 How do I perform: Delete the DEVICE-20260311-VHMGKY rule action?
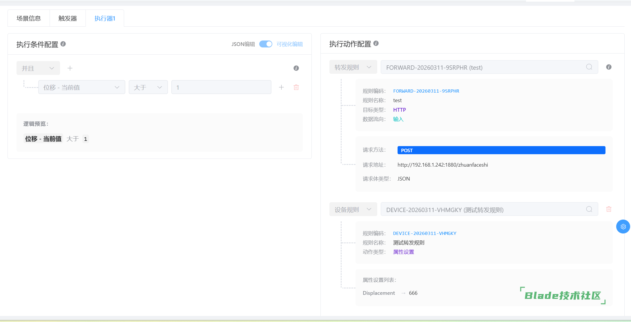coord(609,209)
